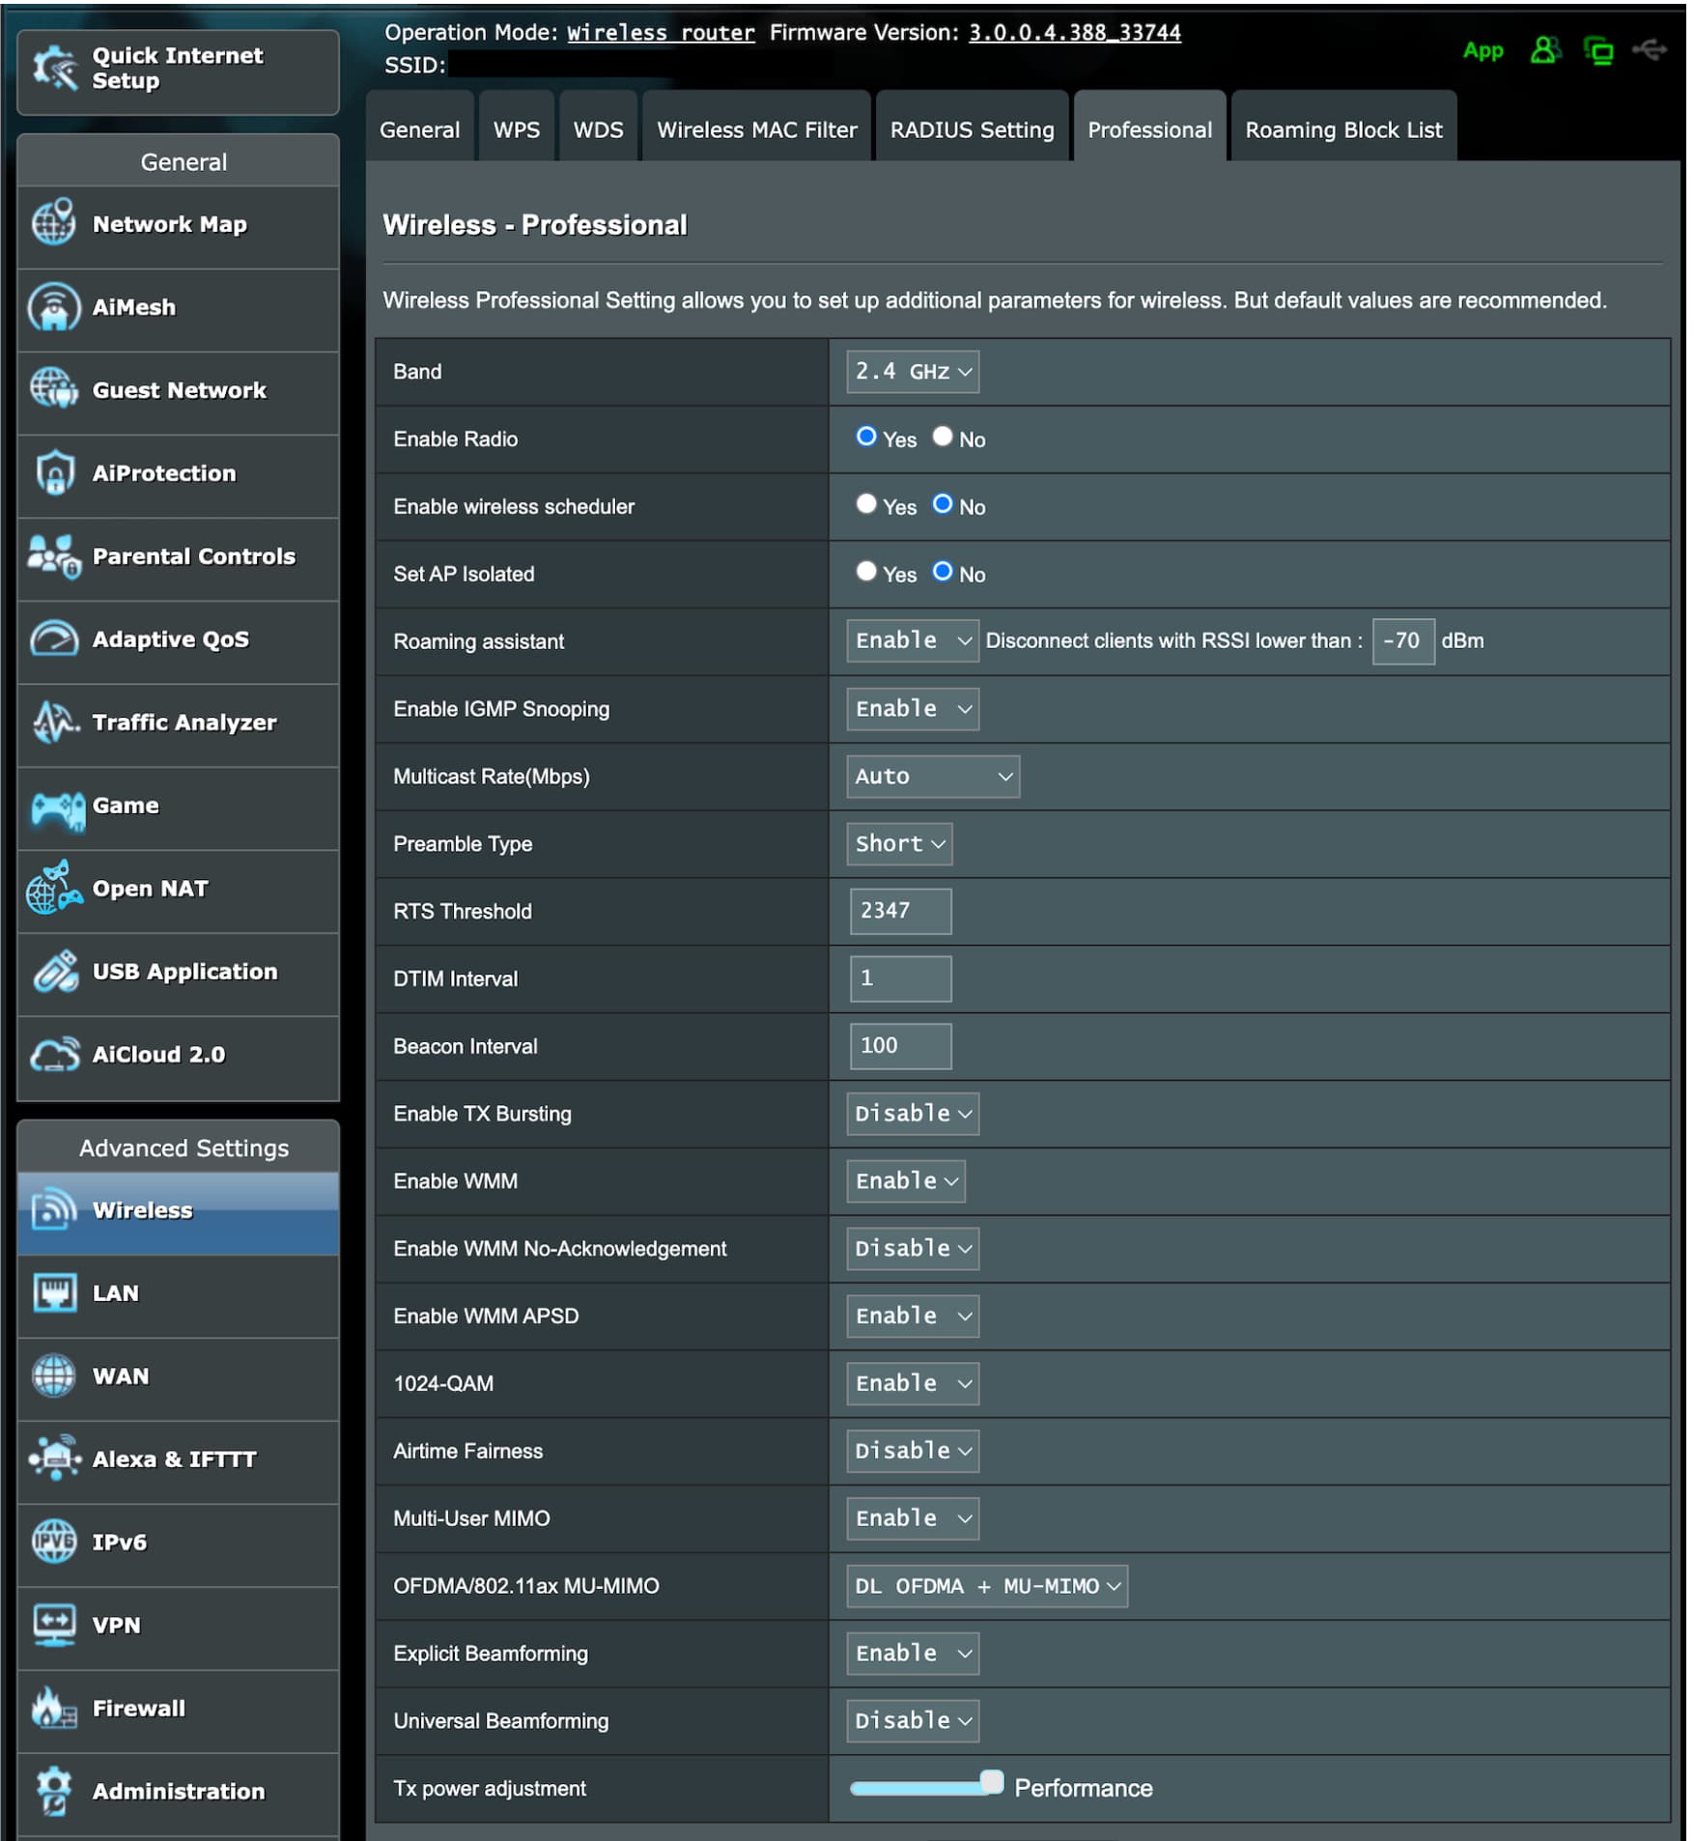Click Firewall flame icon
This screenshot has height=1841, width=1694.
(x=54, y=1708)
